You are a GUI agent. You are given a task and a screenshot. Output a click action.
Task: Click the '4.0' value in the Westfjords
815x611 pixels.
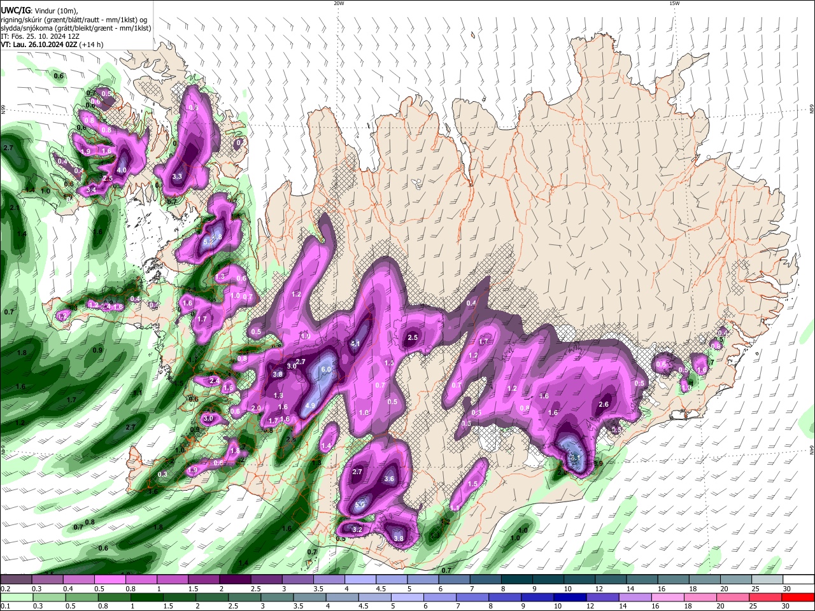(122, 170)
